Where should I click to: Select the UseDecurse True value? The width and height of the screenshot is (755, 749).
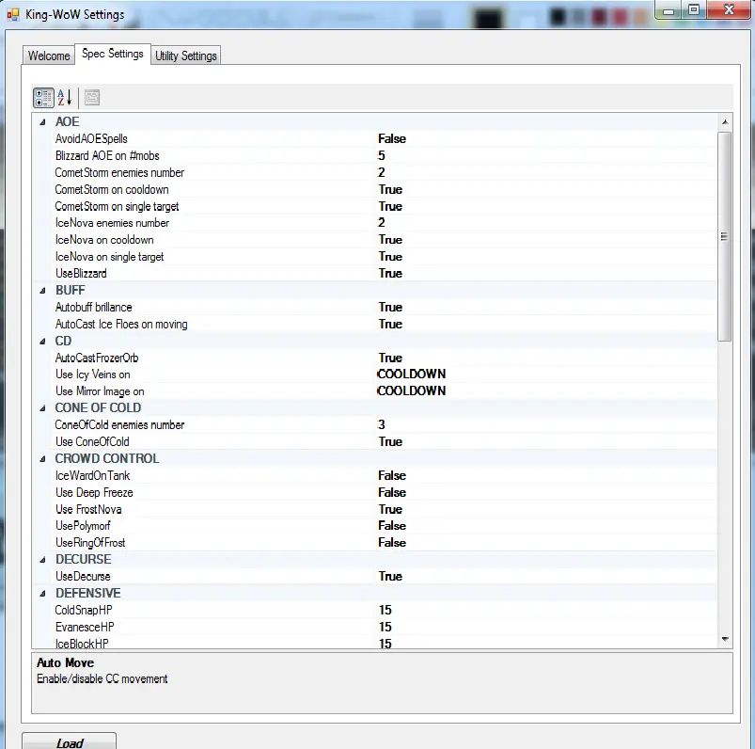pyautogui.click(x=545, y=577)
